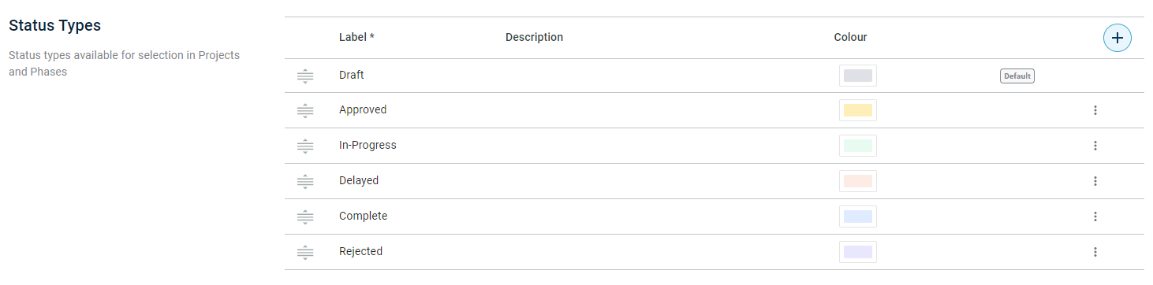Screen dimensions: 1153x285
Task: Click the drag handle for Draft row
Action: click(x=305, y=76)
